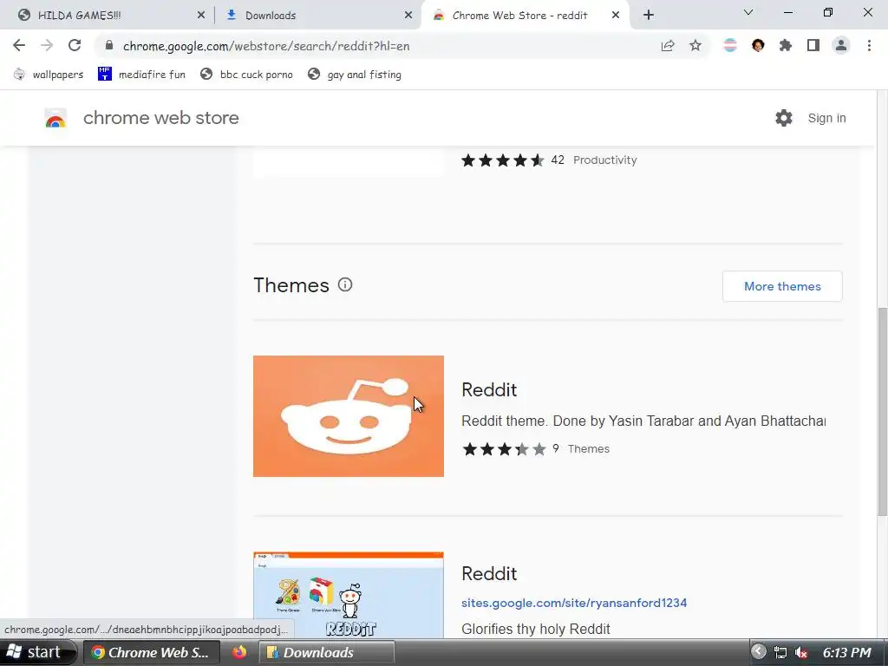Image resolution: width=888 pixels, height=666 pixels.
Task: Close the HILDA GAMES tab
Action: pos(201,16)
